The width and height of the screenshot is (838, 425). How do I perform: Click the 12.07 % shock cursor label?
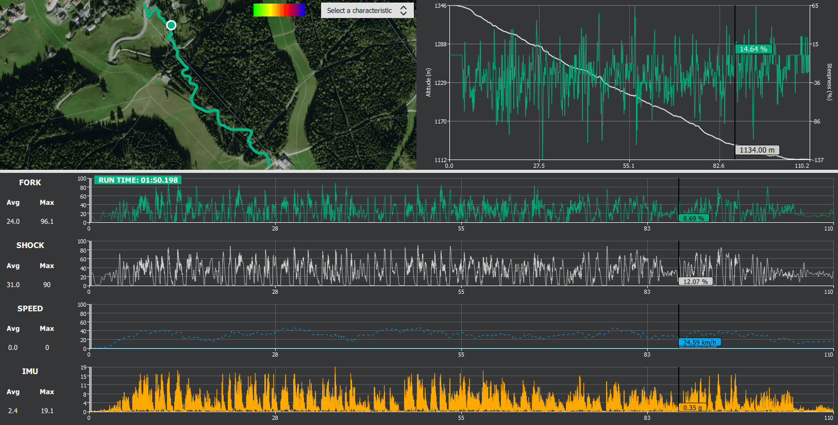pos(695,281)
